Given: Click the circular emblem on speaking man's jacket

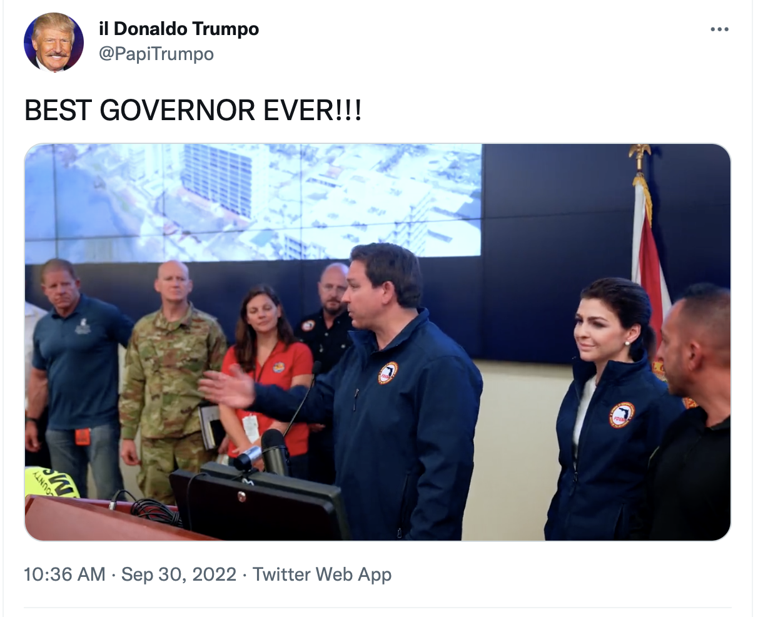Looking at the screenshot, I should click(x=388, y=373).
